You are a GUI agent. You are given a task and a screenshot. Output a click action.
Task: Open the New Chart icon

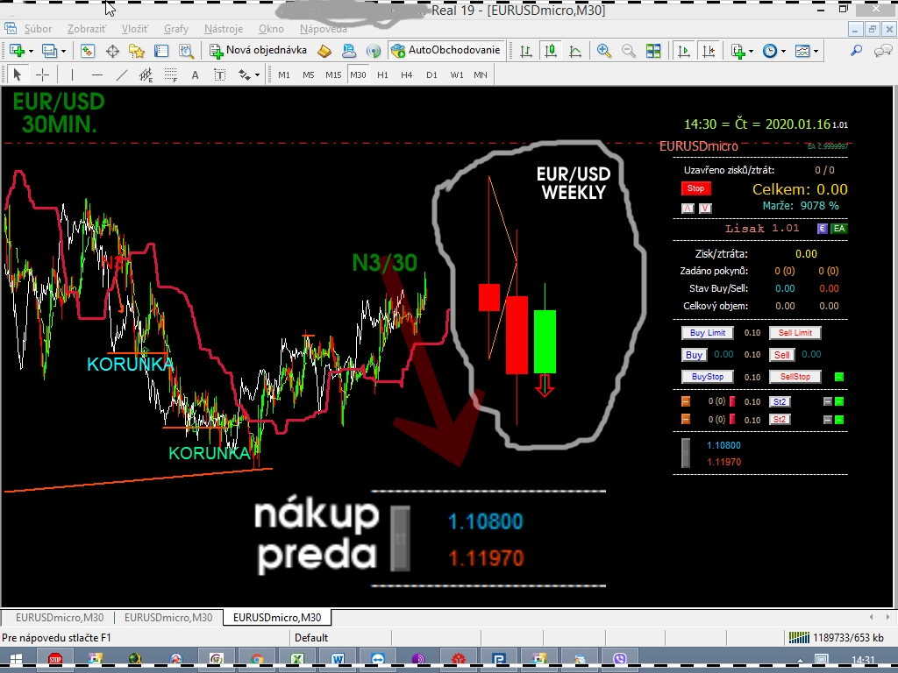tap(17, 51)
